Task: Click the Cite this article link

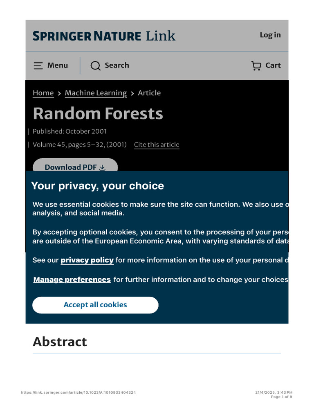Action: (x=157, y=145)
